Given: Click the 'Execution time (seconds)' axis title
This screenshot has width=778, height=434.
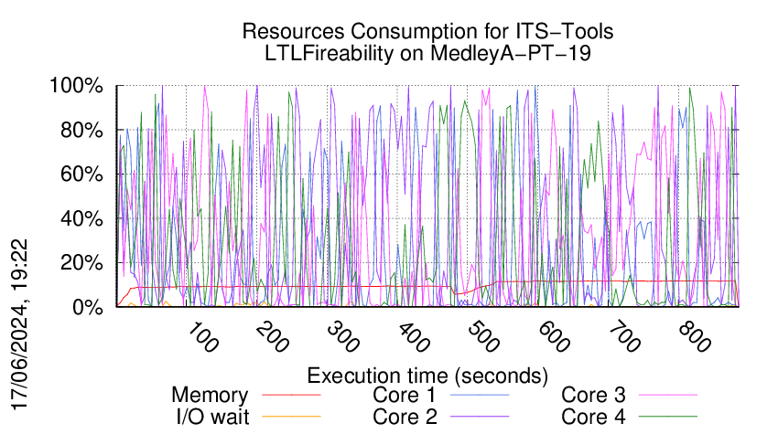Looking at the screenshot, I should [427, 376].
